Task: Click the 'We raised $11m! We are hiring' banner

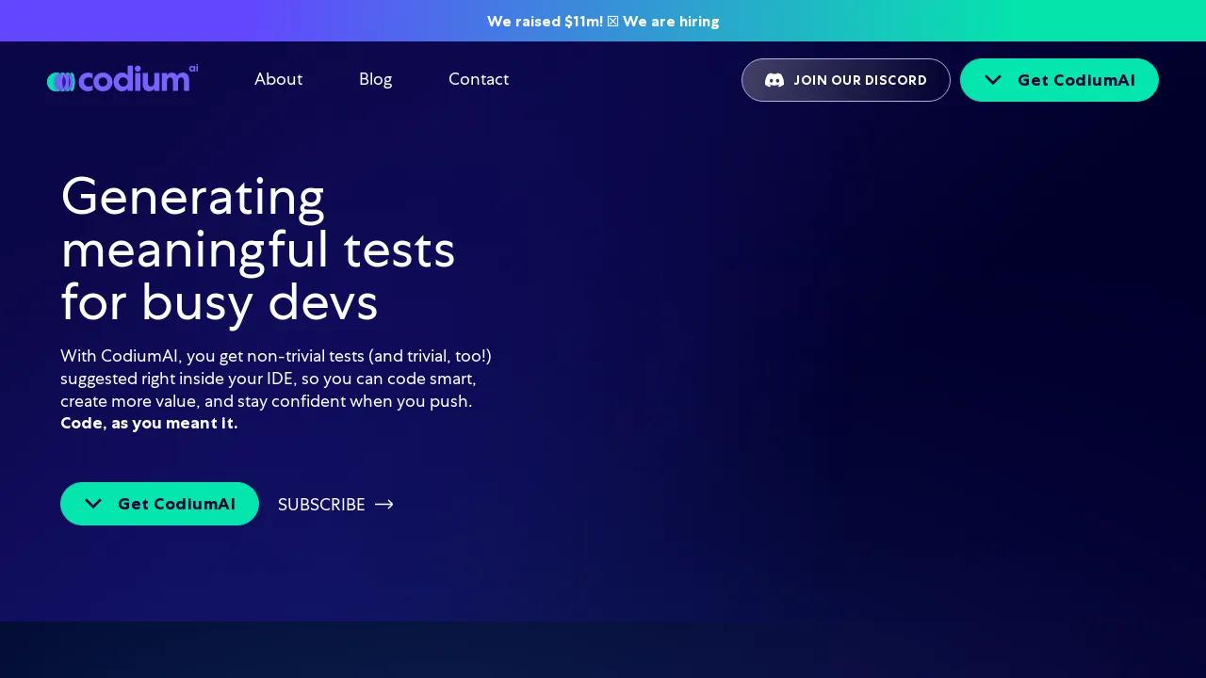Action: coord(603,21)
